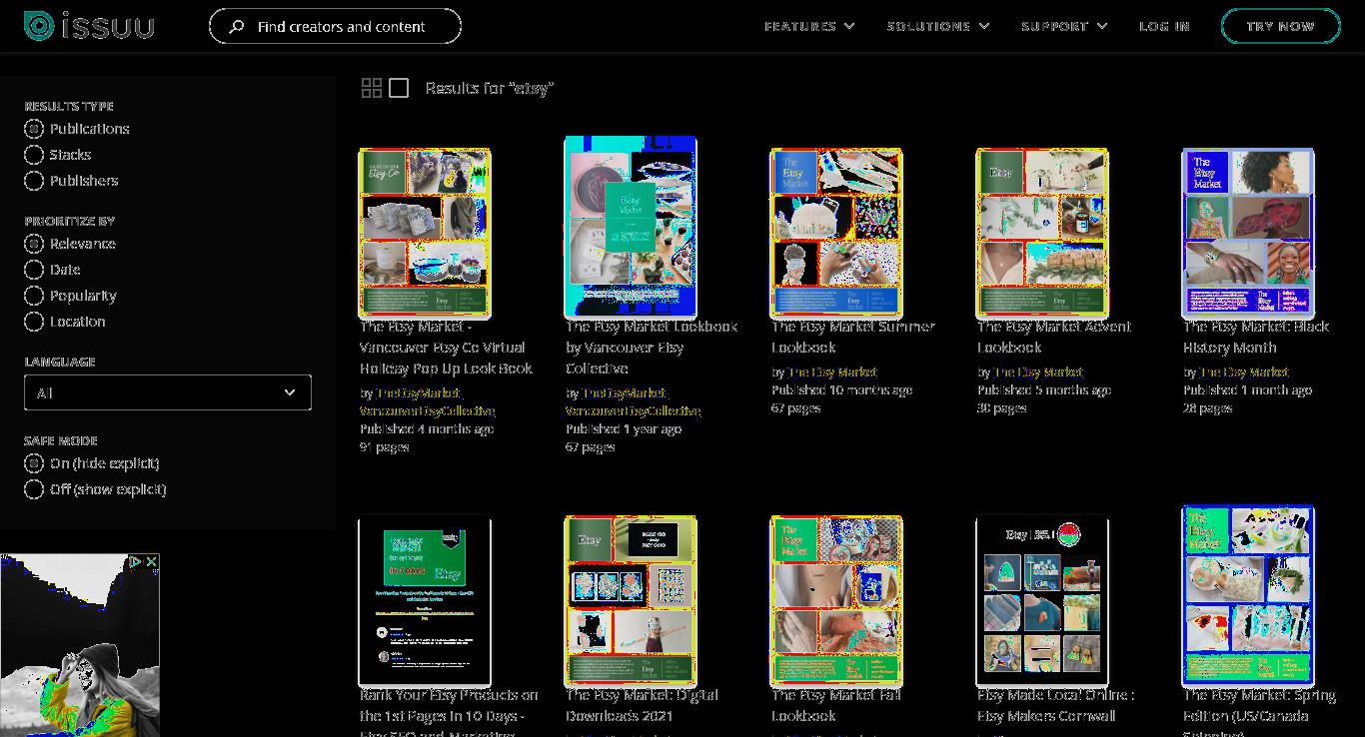Image resolution: width=1365 pixels, height=737 pixels.
Task: Open title 'The Etsy Market: Black History Month'
Action: click(1256, 337)
